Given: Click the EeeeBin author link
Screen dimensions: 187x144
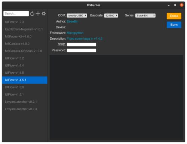Looking at the screenshot, I should click(73, 21).
